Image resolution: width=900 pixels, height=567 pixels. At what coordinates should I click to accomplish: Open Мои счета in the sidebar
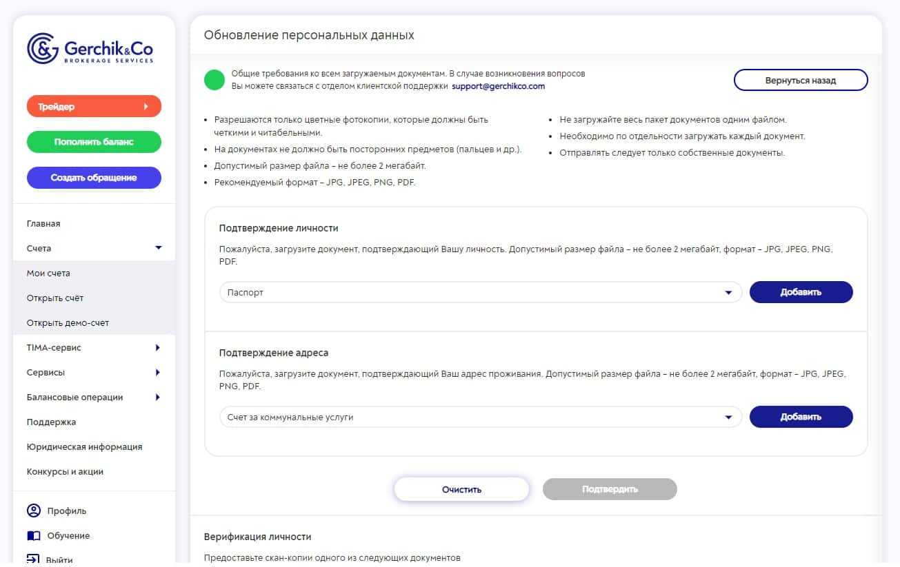[x=48, y=273]
